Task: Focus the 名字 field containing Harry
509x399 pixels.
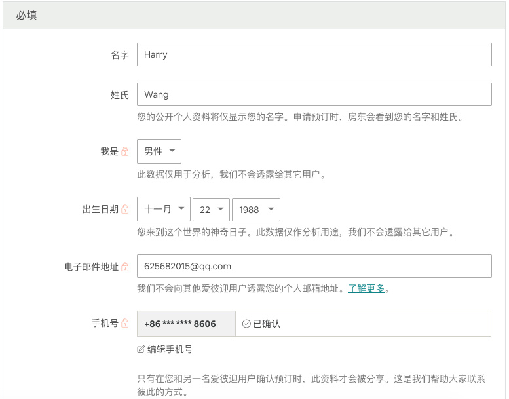Action: click(x=314, y=55)
